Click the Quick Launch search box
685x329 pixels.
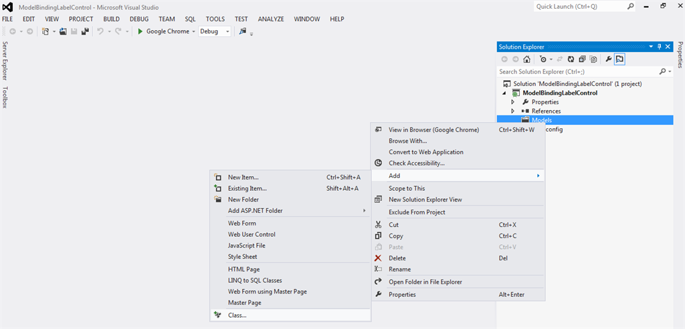pos(580,6)
